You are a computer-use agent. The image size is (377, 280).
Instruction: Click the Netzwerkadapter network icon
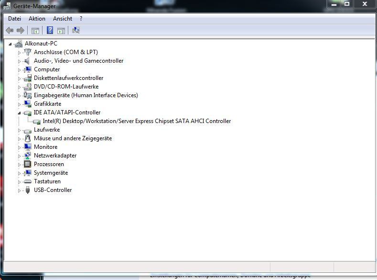point(28,156)
